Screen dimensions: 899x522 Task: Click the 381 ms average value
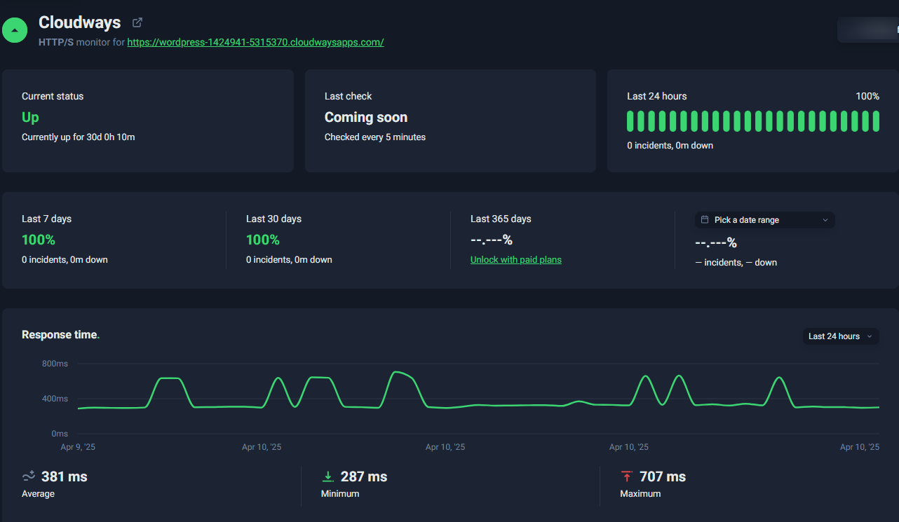[65, 476]
